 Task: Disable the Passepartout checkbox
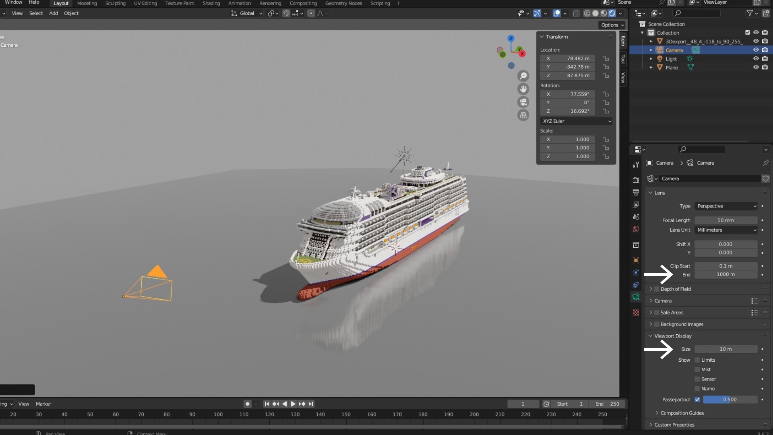tap(697, 400)
